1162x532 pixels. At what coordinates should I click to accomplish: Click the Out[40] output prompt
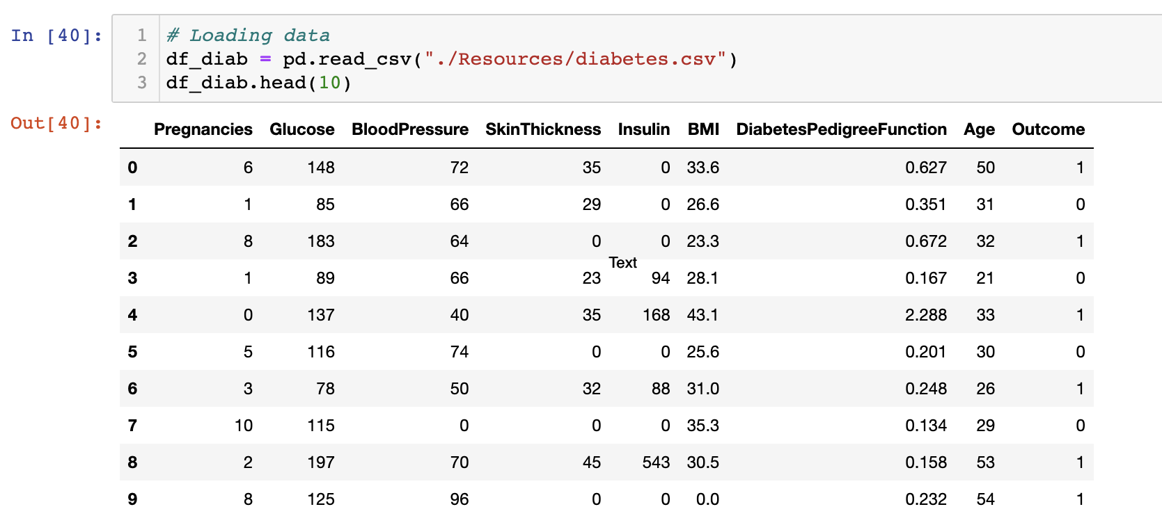click(56, 123)
